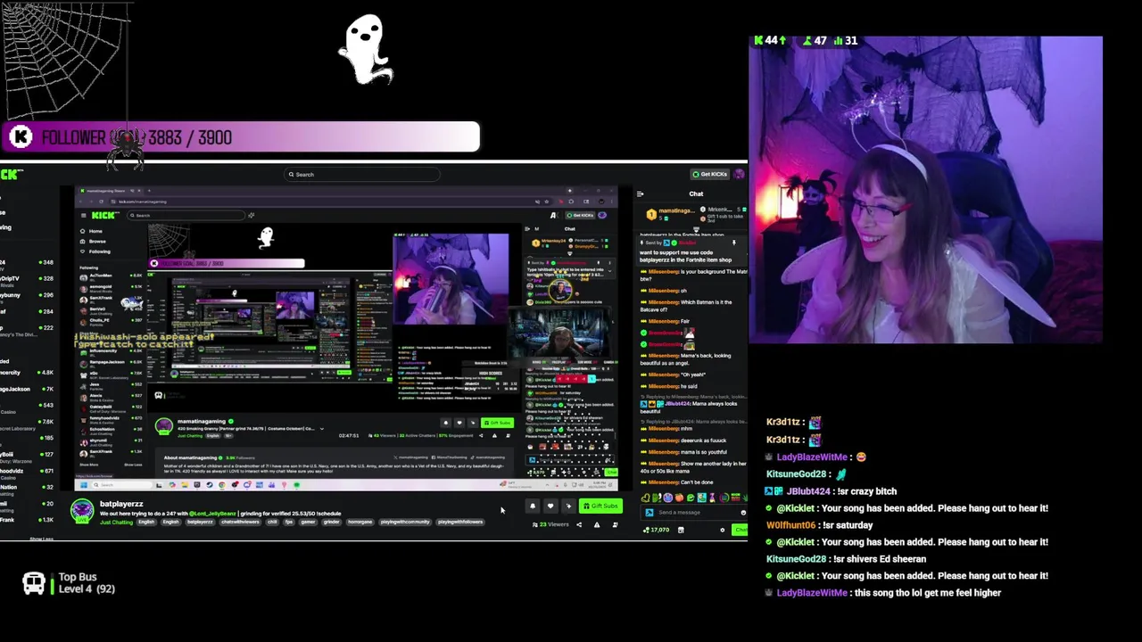1142x642 pixels.
Task: Open the batplayerzz channel avatar
Action: tap(82, 510)
